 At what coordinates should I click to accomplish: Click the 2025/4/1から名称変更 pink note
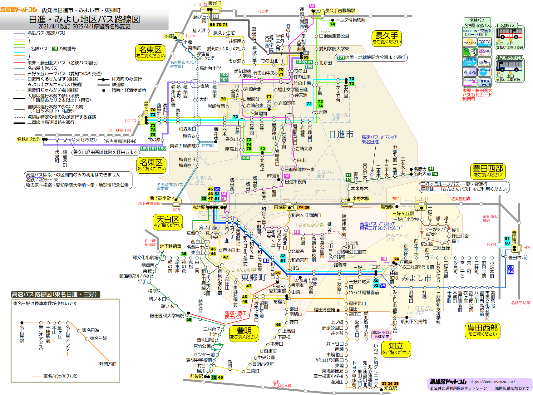[x=382, y=334]
